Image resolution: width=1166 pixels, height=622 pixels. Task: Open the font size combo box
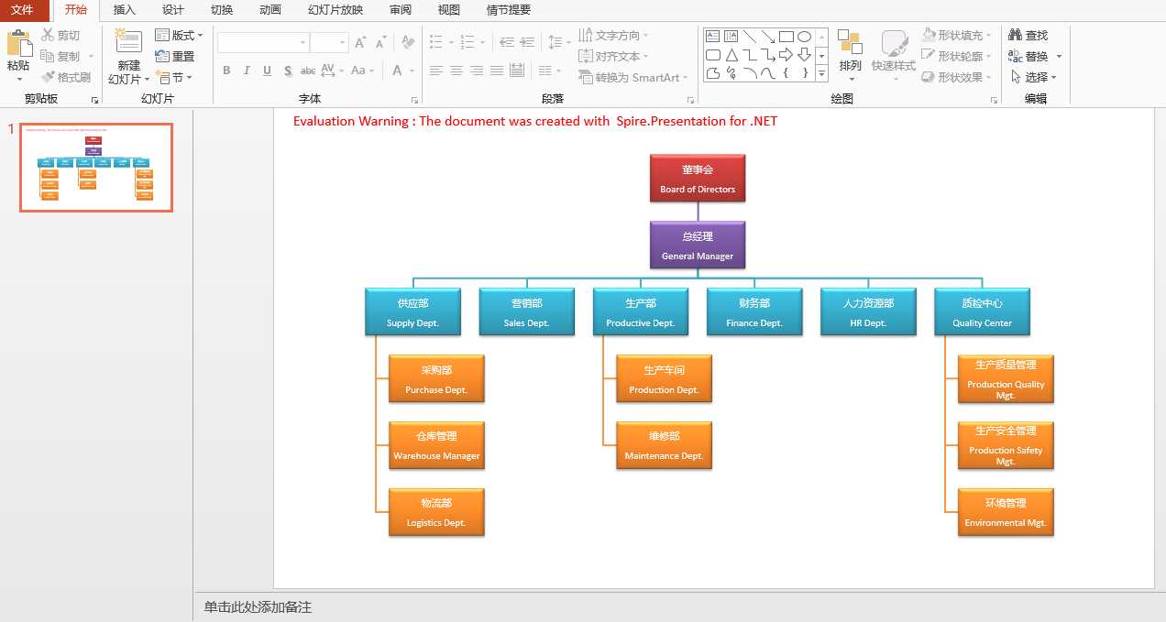[x=329, y=42]
